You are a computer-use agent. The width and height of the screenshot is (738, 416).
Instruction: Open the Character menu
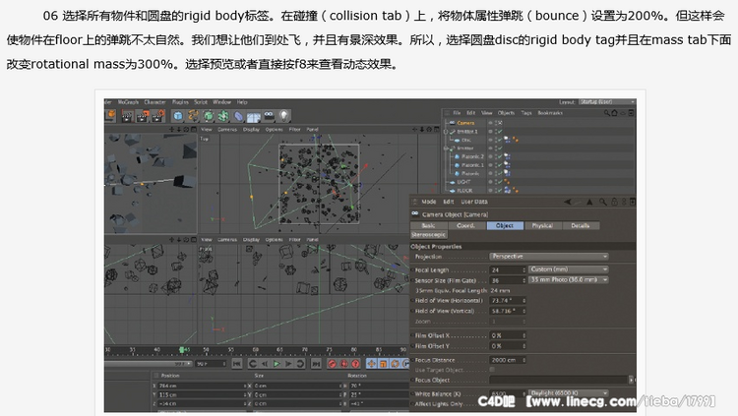154,101
